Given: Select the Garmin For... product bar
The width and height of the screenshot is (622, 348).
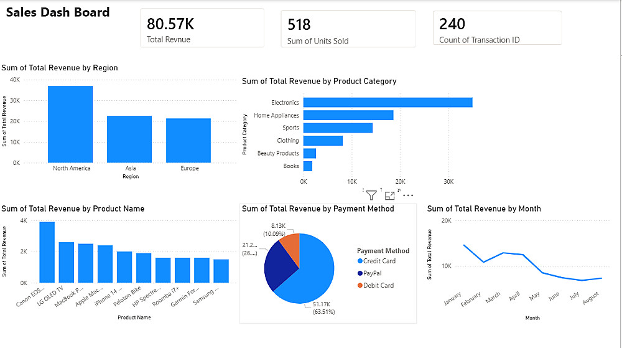Looking at the screenshot, I should pos(202,270).
